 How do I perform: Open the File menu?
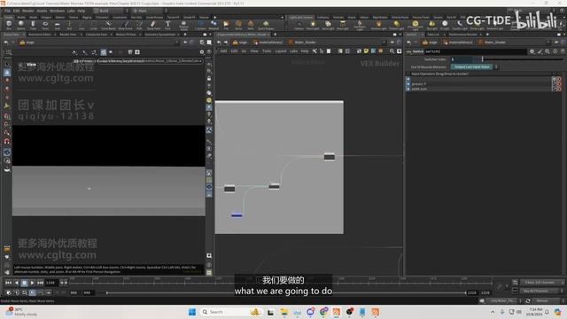coord(7,11)
